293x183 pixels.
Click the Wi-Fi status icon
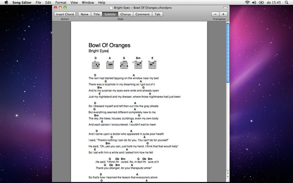point(247,3)
